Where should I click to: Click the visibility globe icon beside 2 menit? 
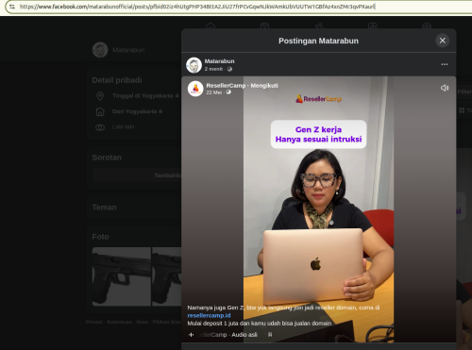[229, 69]
